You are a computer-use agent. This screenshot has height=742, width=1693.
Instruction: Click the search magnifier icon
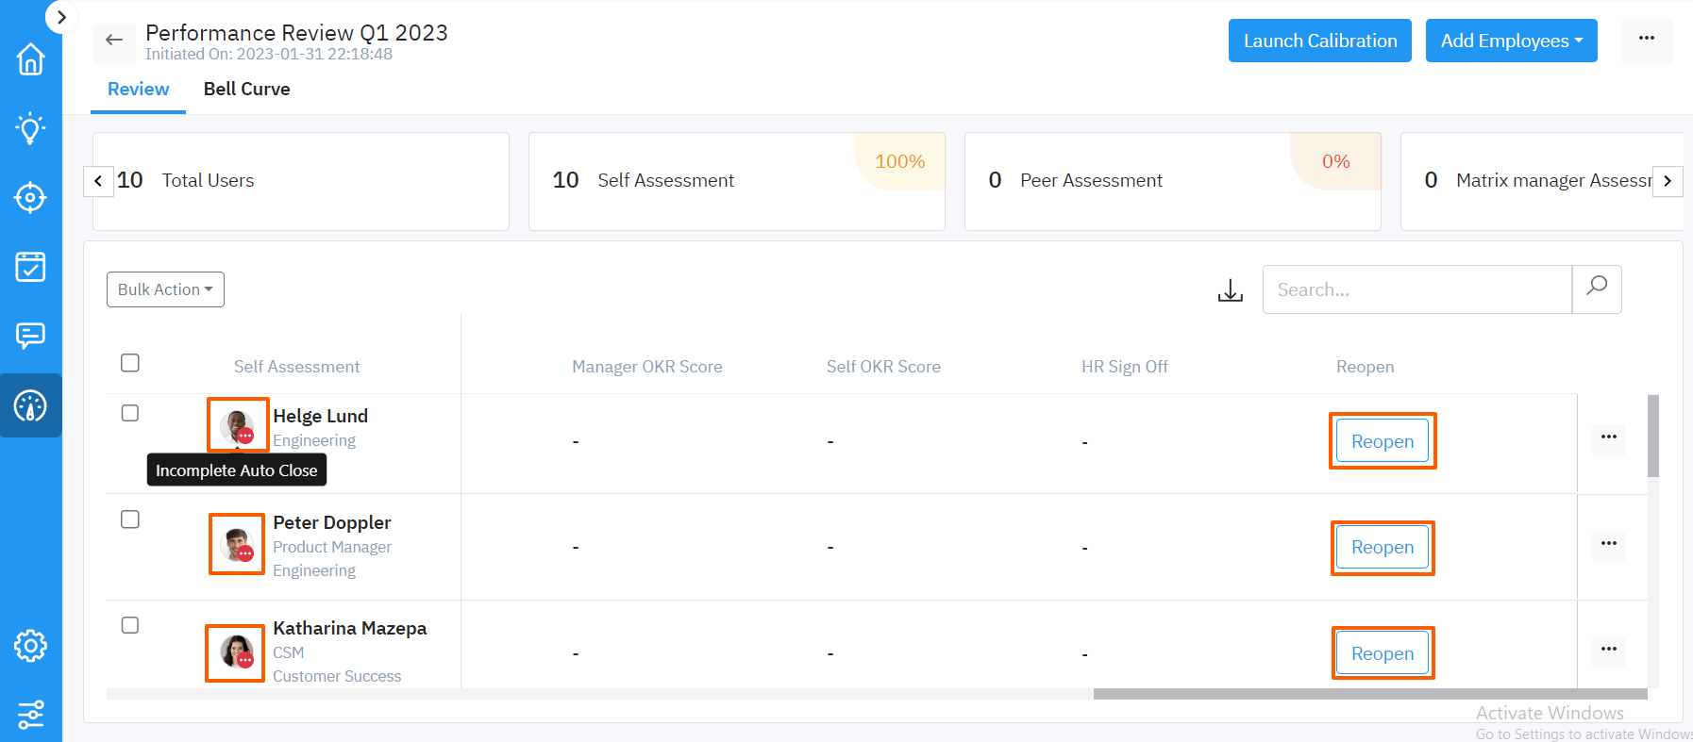[1596, 289]
